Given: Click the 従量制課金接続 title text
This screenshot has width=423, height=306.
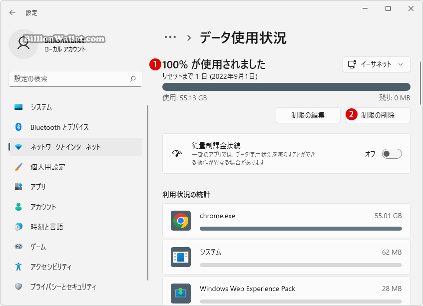Looking at the screenshot, I should (x=216, y=146).
